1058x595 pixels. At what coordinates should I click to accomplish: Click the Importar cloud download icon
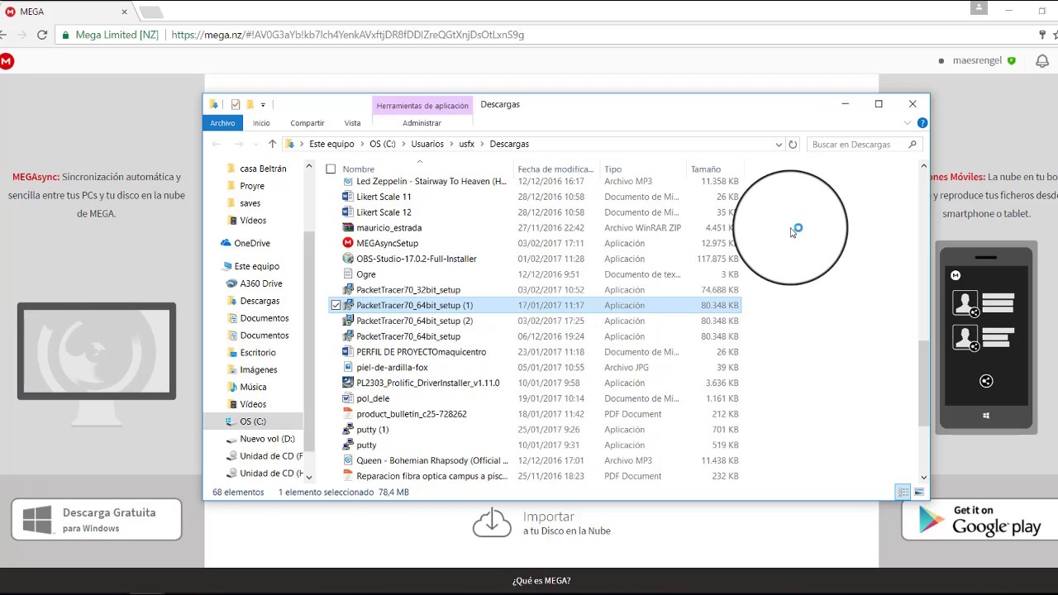tap(492, 521)
